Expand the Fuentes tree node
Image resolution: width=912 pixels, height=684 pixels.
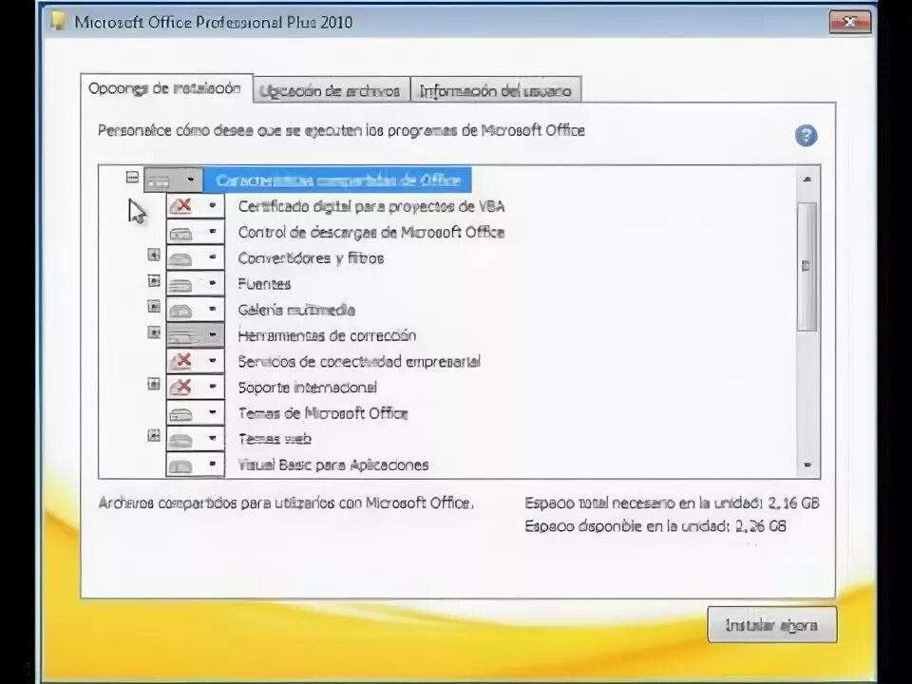(x=154, y=281)
